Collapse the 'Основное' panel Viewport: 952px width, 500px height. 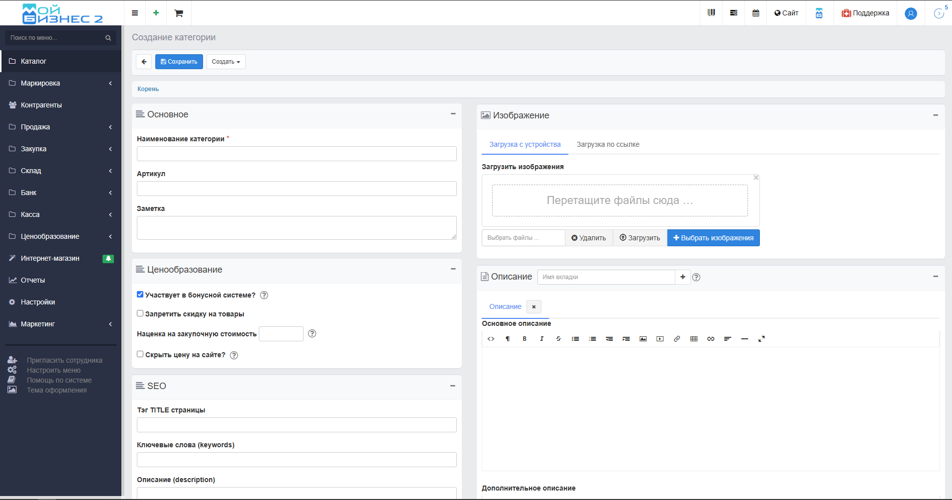tap(453, 114)
